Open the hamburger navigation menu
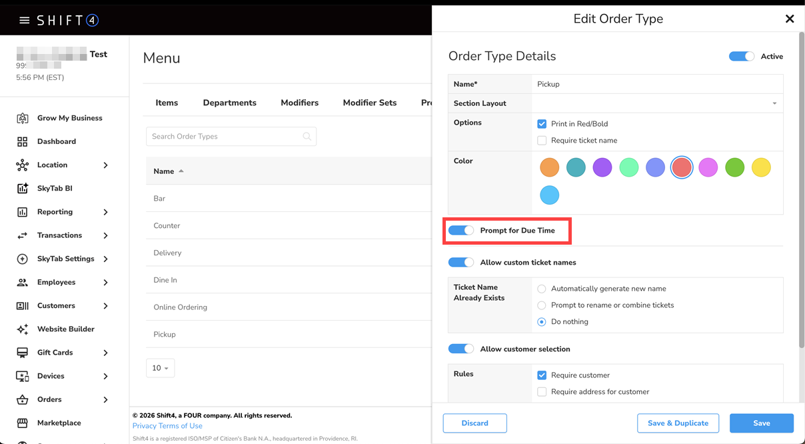The image size is (805, 444). 25,20
